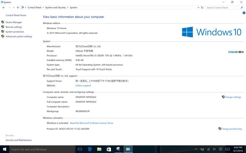Viewport: 246px width, 153px height.
Task: Refresh the System page
Action: 202,7
